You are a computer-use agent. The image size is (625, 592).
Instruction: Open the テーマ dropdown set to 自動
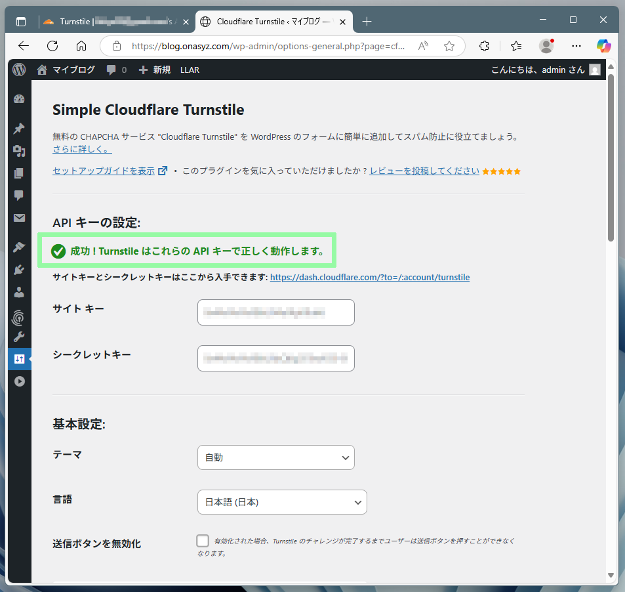275,457
